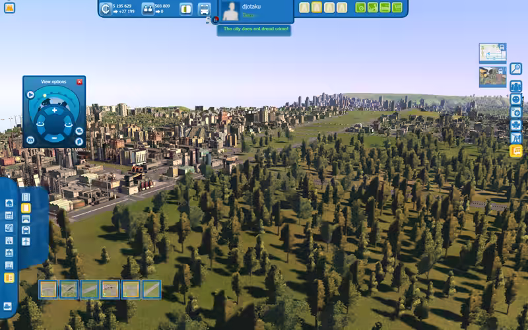Viewport: 528px width, 330px height.
Task: Open the third left sidebar construction icon
Action: [9, 228]
